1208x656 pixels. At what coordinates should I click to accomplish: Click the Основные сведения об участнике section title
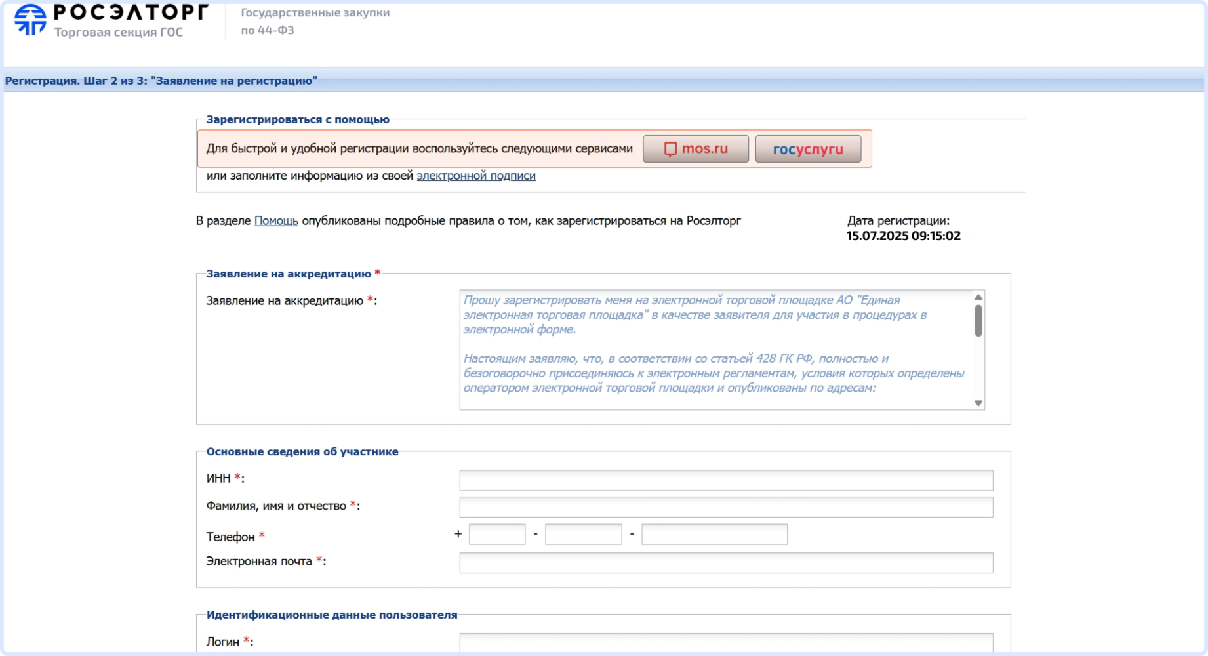tap(302, 451)
